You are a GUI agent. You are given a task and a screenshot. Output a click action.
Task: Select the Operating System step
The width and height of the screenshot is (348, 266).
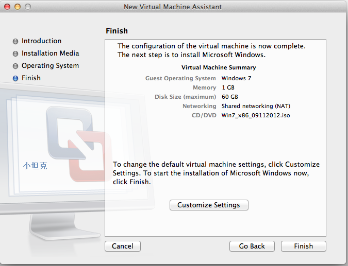pos(50,66)
